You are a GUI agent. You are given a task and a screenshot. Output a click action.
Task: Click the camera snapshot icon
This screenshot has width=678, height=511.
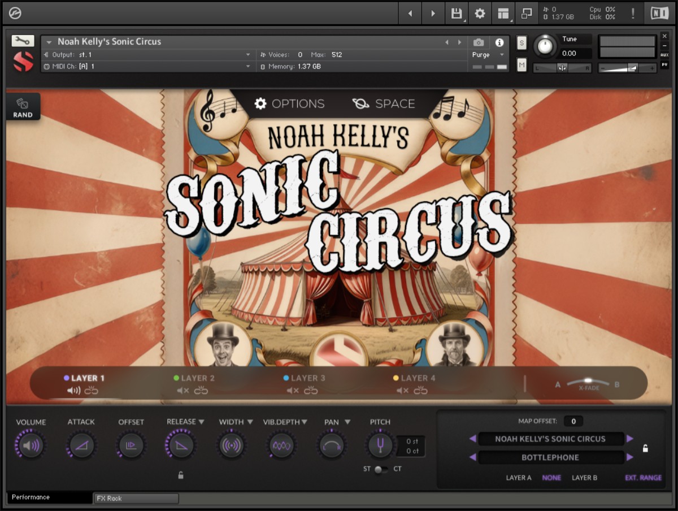click(x=479, y=42)
